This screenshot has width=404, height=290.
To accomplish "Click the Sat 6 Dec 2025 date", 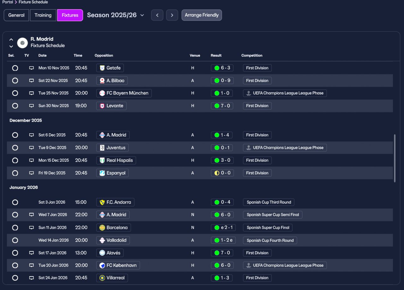I will click(x=52, y=135).
